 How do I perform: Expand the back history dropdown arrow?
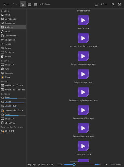pyautogui.click(x=8, y=4)
